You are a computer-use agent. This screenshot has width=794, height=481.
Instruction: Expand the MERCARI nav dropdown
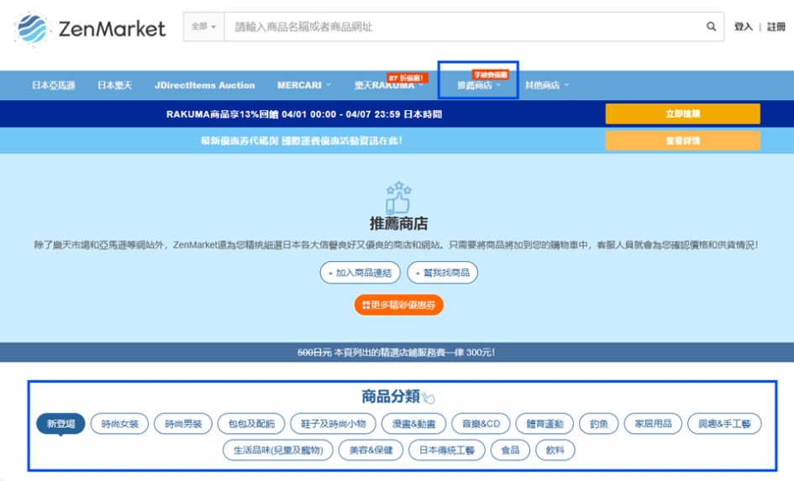[304, 85]
